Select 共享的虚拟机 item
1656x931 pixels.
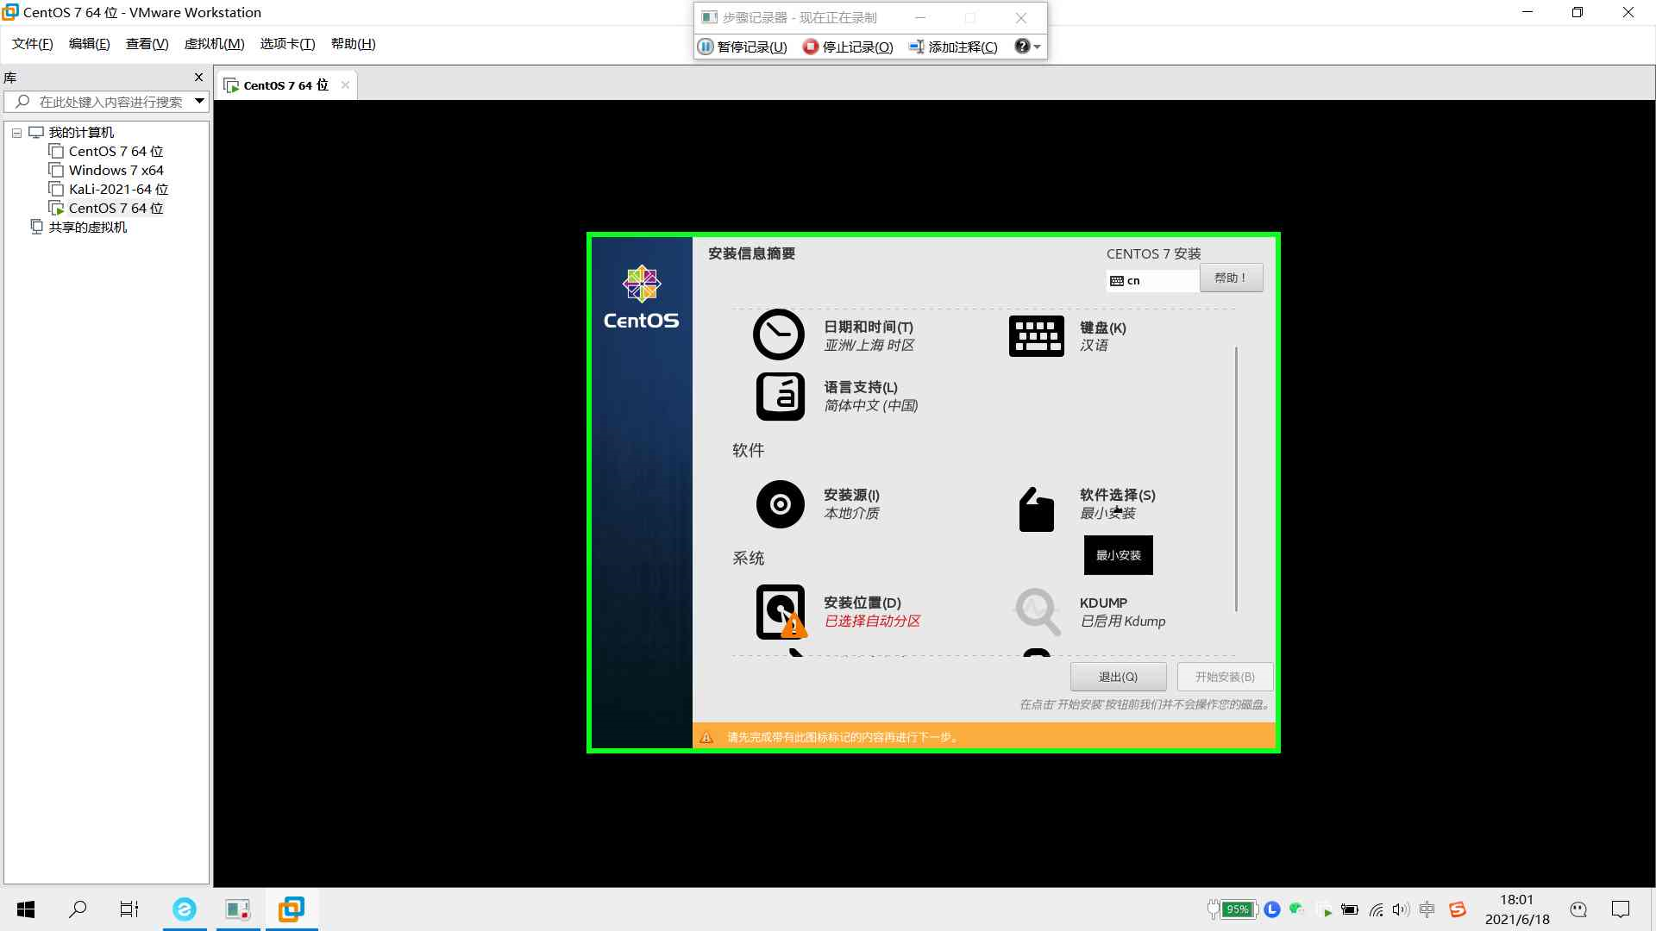87,228
